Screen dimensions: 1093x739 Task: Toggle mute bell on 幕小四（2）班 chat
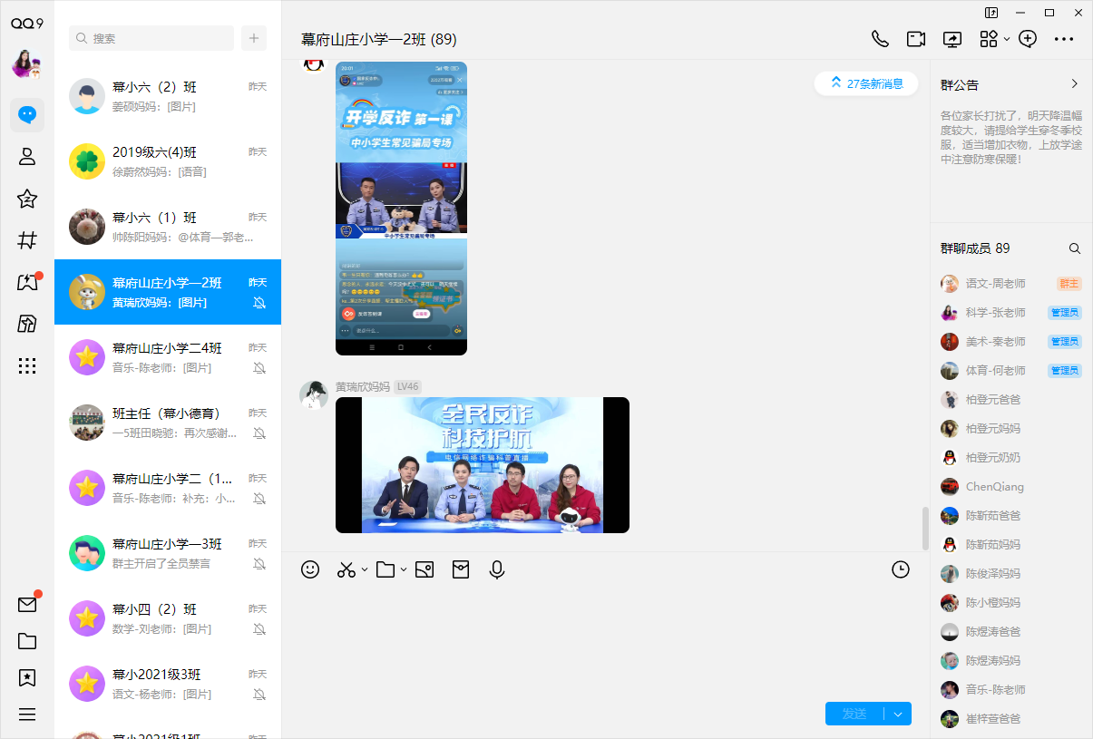[259, 629]
